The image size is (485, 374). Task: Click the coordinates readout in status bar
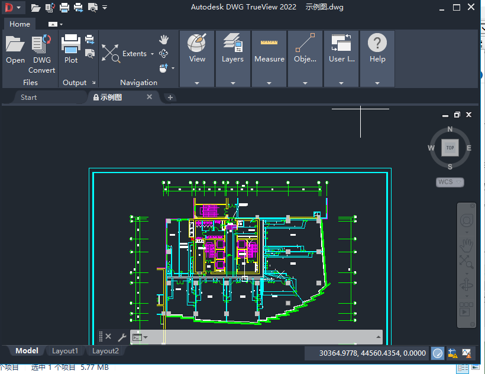point(373,353)
